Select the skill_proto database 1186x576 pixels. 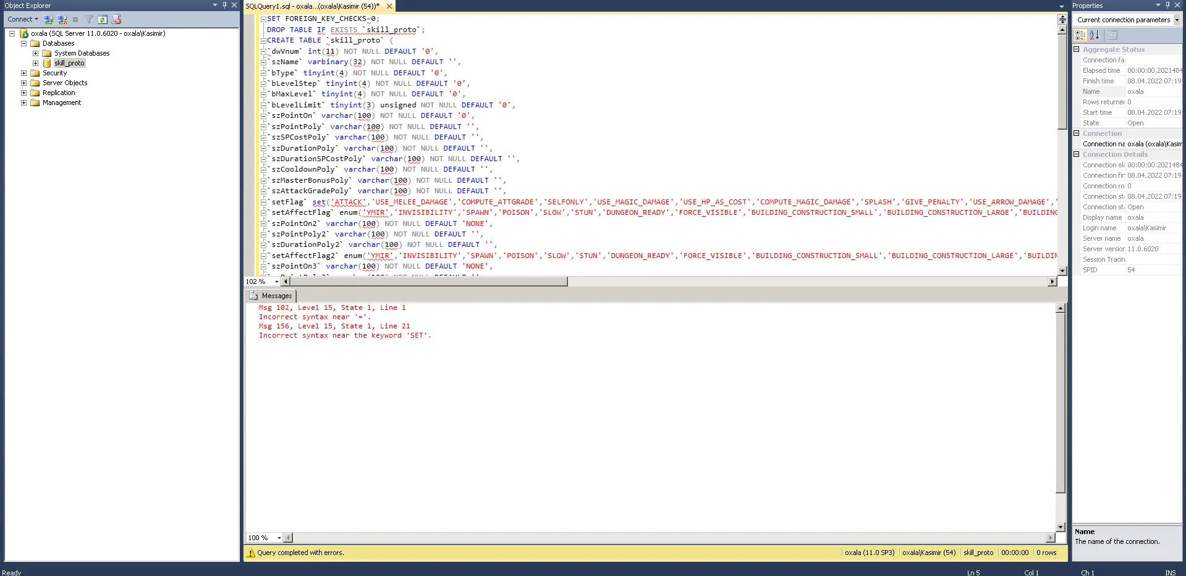point(69,63)
